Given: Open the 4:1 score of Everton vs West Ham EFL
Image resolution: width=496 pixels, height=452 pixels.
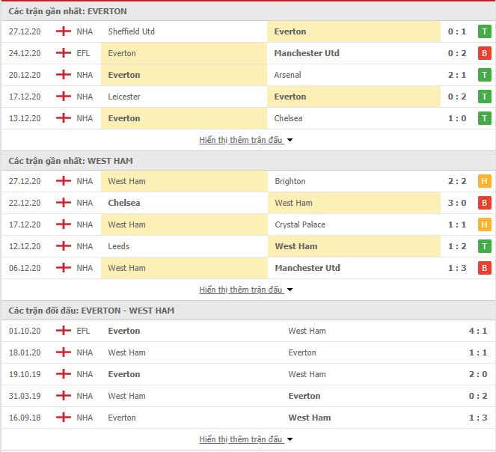Looking at the screenshot, I should [477, 331].
